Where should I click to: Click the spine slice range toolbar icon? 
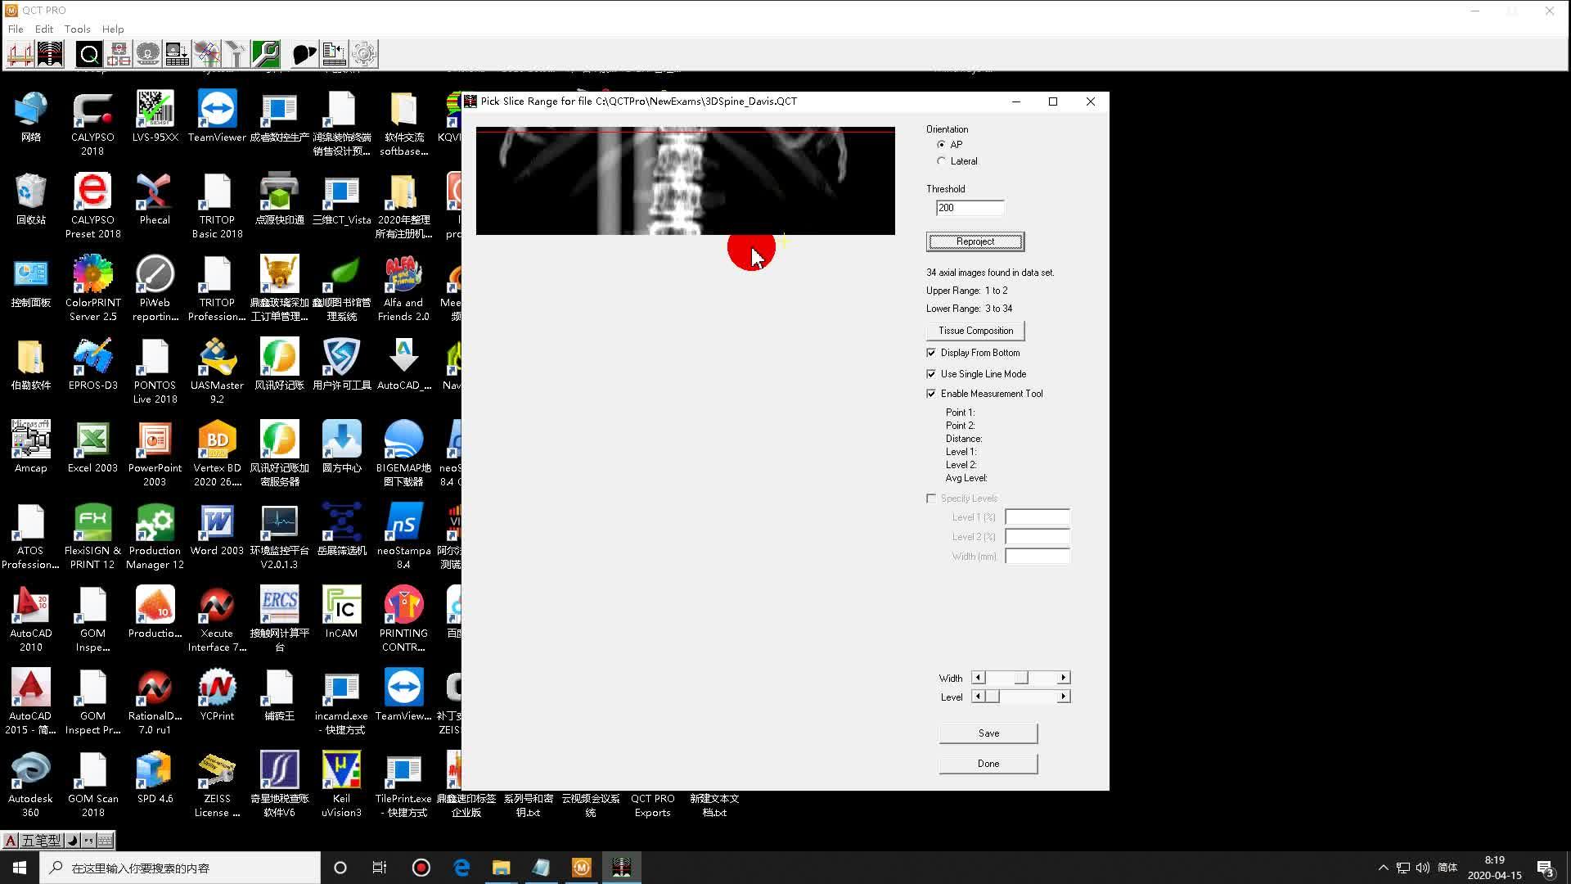pos(50,54)
